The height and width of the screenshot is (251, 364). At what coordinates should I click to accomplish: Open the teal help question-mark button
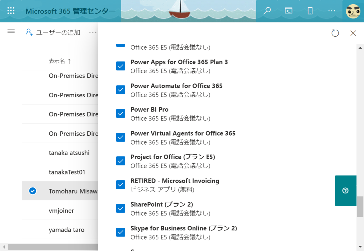click(x=345, y=191)
